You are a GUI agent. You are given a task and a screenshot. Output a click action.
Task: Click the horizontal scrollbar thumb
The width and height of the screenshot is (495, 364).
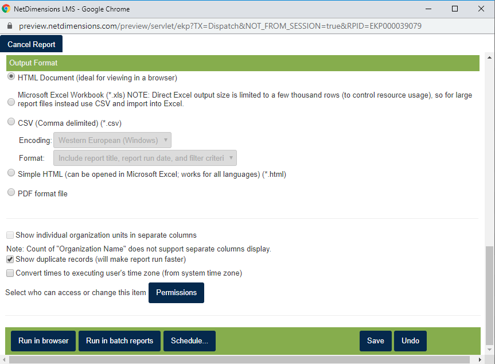click(x=239, y=359)
